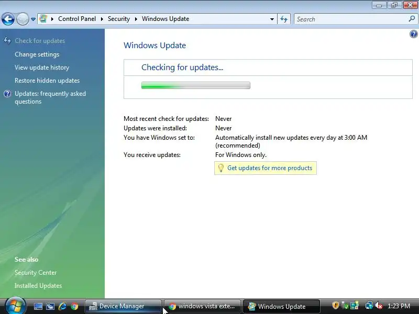
Task: Click Never beside Updates were installed
Action: point(224,128)
